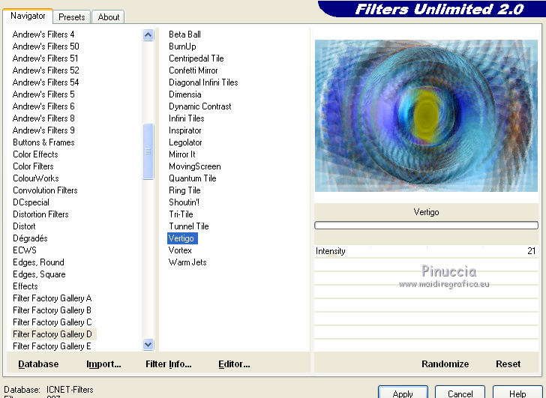The height and width of the screenshot is (398, 546).
Task: Select Convolution Filters category
Action: click(45, 190)
